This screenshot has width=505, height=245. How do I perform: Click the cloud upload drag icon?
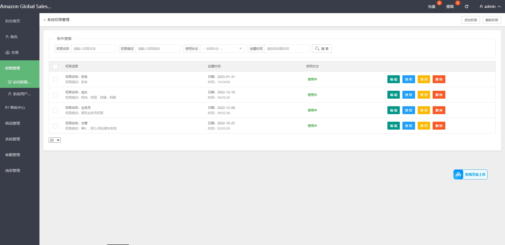458,174
